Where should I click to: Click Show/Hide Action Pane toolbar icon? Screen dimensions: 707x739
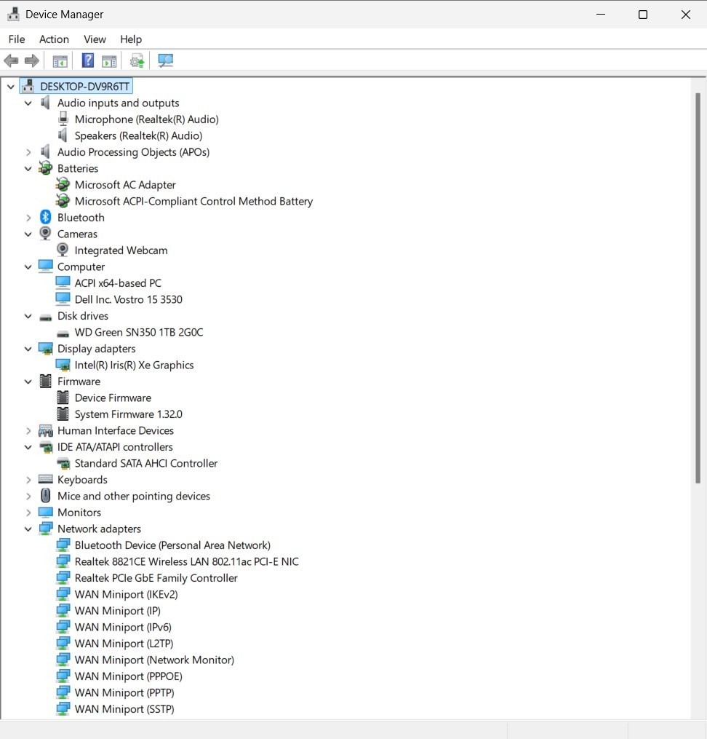[x=109, y=61]
